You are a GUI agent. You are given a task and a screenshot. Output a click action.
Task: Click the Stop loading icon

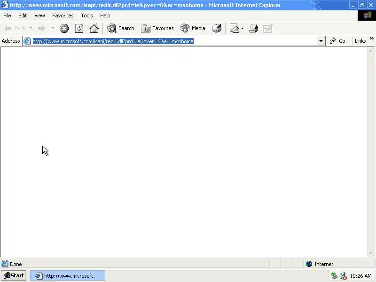64,29
